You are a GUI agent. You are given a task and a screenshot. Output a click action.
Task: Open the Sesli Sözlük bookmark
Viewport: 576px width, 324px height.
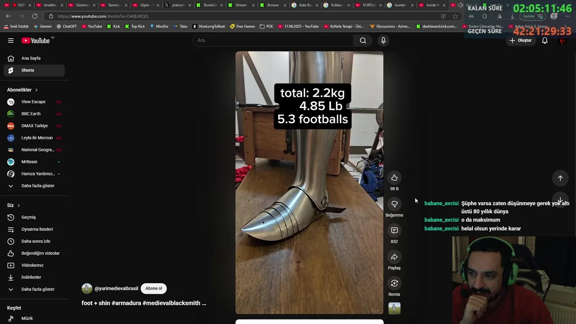point(16,27)
